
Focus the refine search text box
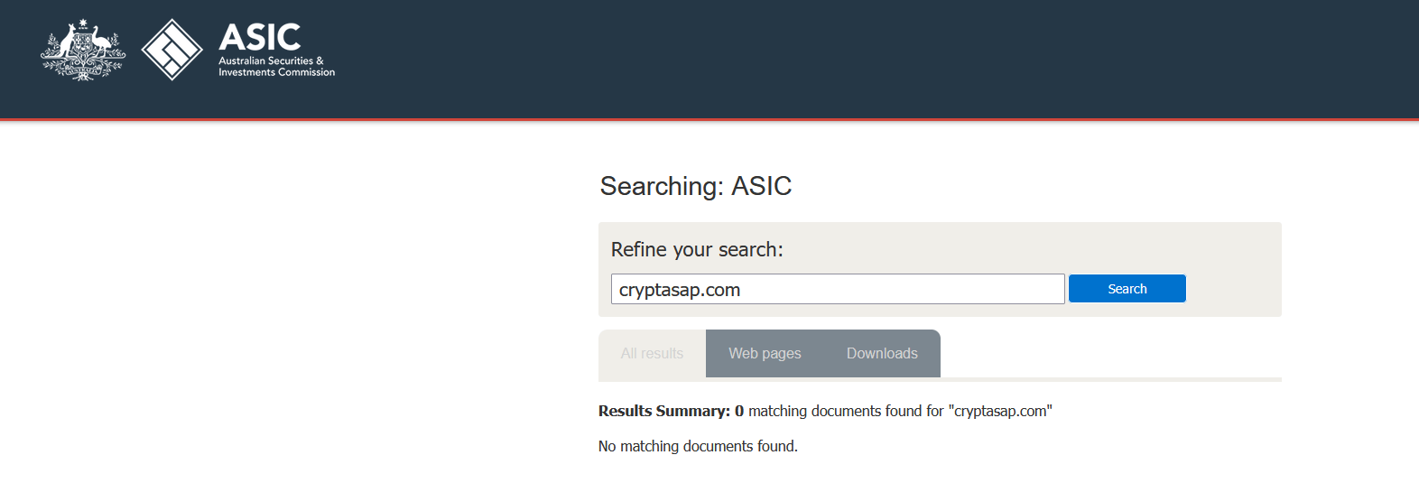pos(837,290)
